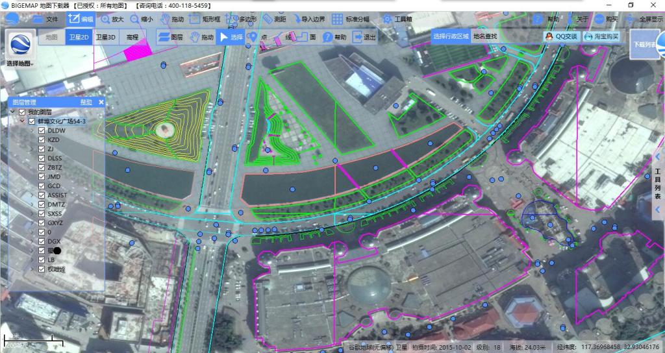Screen dimensions: 665x353
Task: Select the layer named 0
Action: 49,232
